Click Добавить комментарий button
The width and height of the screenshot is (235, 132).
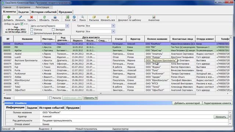(187, 103)
